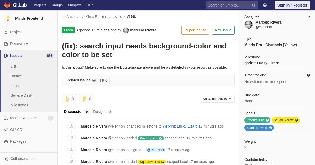
Task: Click the #1768 breadcrumb
Action: click(x=132, y=17)
